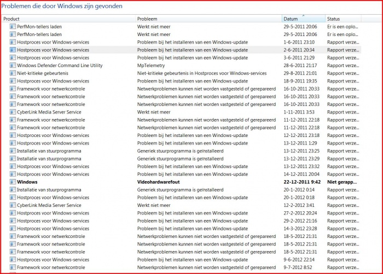Select the date '9-7-2012 8:52'
383x274 pixels.
click(298, 267)
